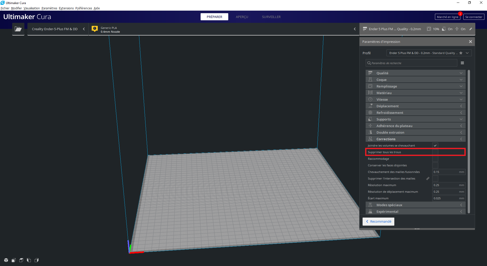
Task: Click the Qualité category icon
Action: [x=370, y=73]
